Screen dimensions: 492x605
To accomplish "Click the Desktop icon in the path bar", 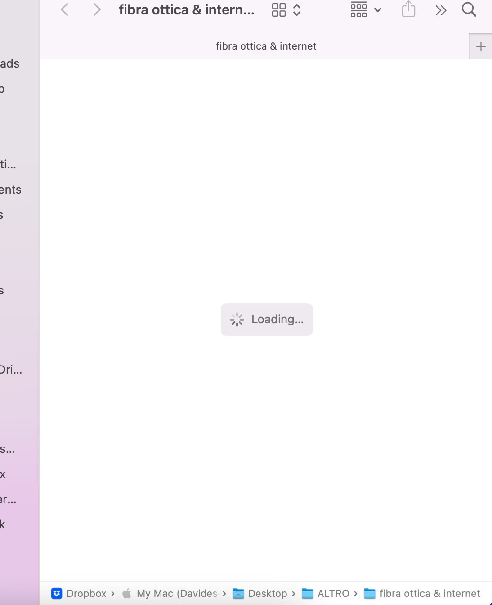I will [239, 593].
